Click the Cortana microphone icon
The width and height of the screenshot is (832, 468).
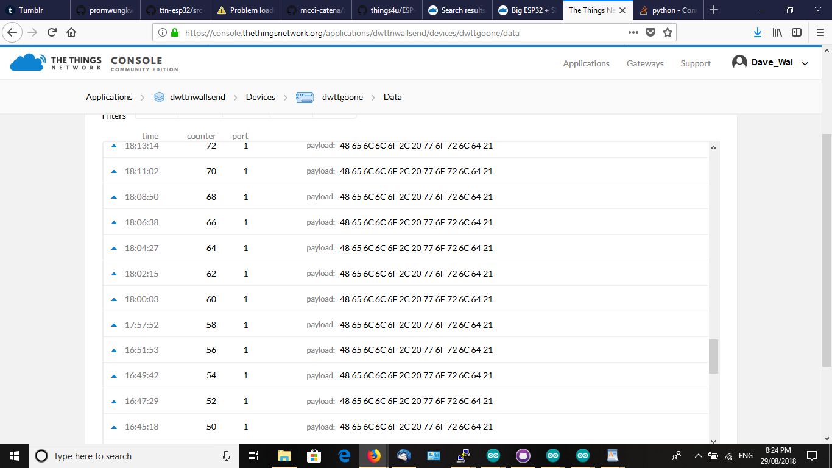coord(226,456)
